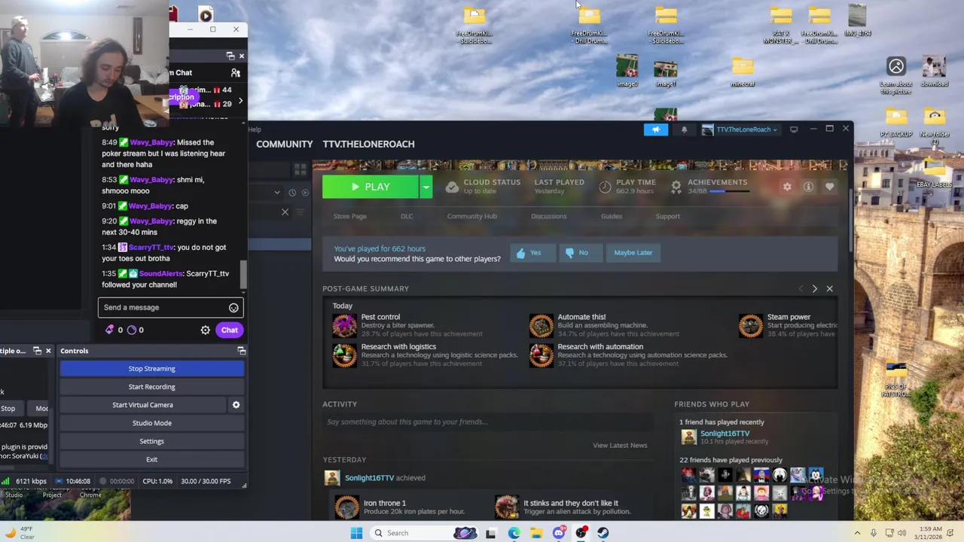Open Steam from the Windows taskbar

(603, 533)
